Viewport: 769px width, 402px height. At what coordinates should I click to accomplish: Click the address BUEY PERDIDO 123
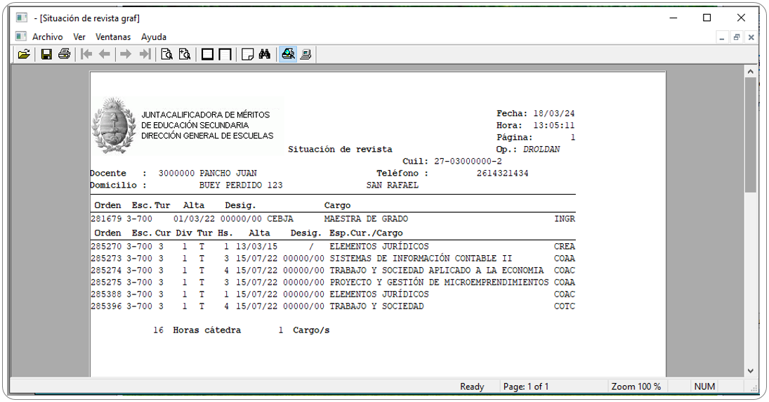point(241,185)
